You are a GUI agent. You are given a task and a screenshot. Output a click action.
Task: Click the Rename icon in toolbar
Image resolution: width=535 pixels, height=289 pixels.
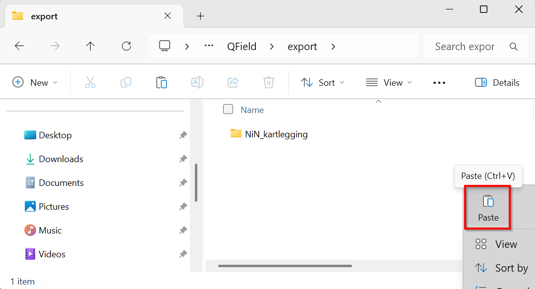[x=197, y=82]
